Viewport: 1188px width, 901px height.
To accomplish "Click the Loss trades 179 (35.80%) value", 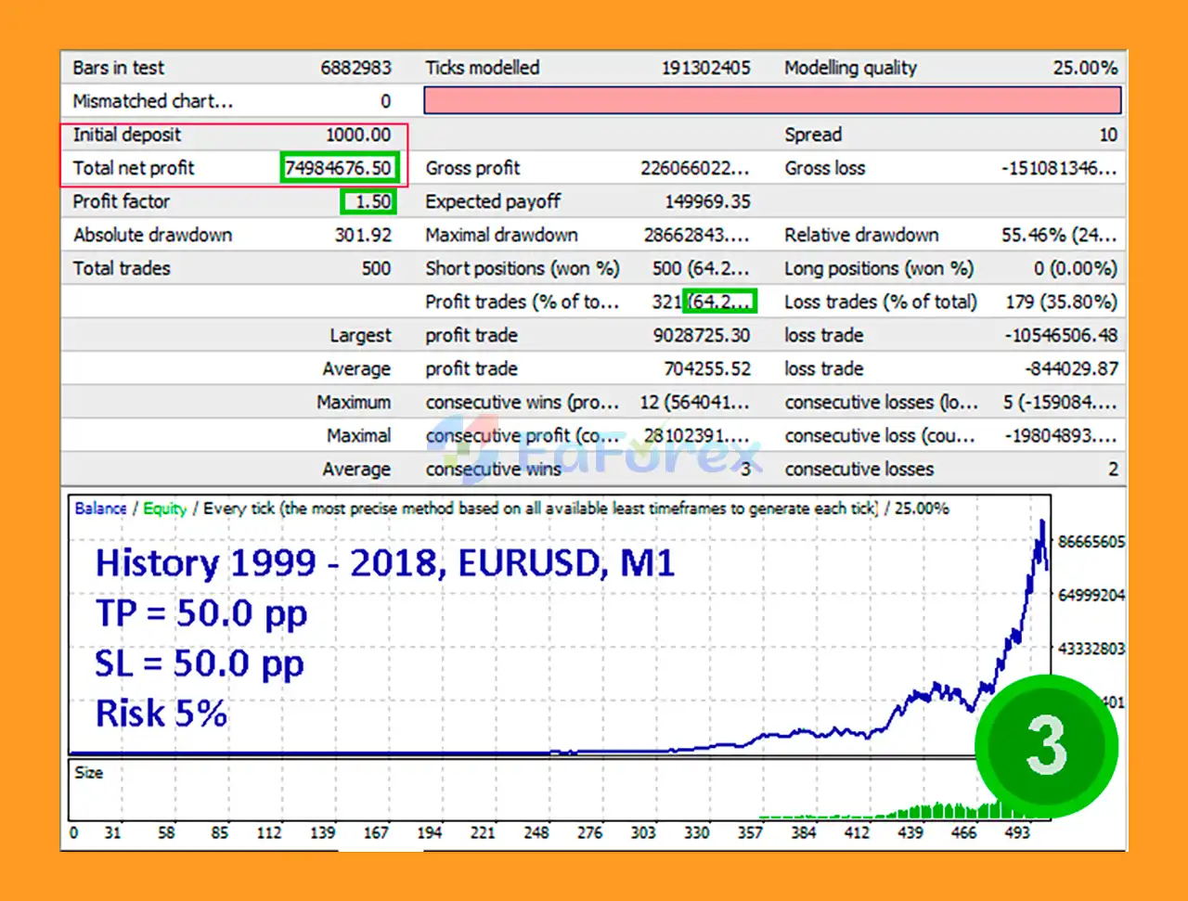I will click(1061, 302).
